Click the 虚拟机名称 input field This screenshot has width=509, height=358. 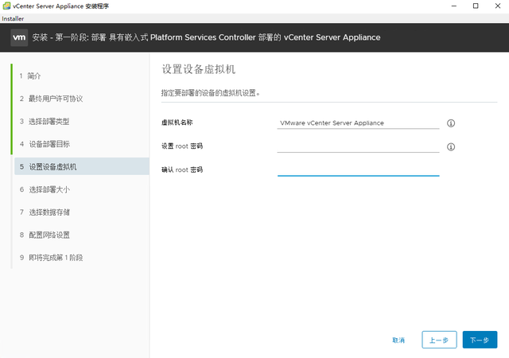tap(358, 123)
